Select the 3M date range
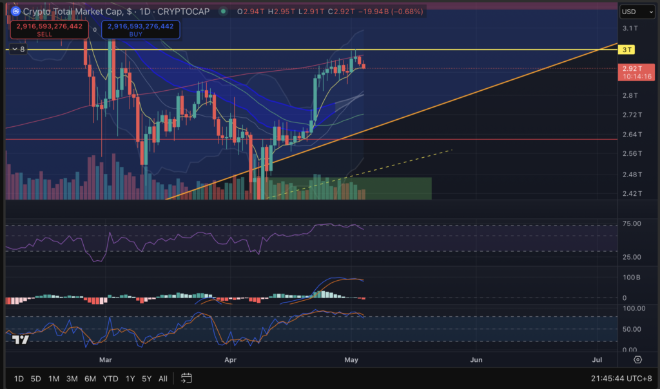660x389 pixels. (72, 379)
